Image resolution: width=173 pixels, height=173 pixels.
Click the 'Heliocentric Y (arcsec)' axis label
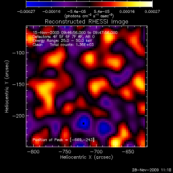point(7,86)
